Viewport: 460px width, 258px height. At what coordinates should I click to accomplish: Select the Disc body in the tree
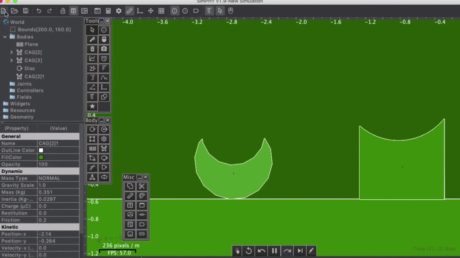pyautogui.click(x=29, y=68)
